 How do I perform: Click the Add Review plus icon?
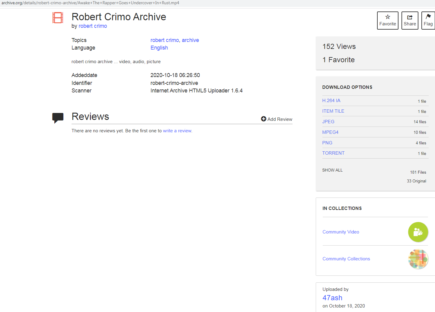[264, 119]
